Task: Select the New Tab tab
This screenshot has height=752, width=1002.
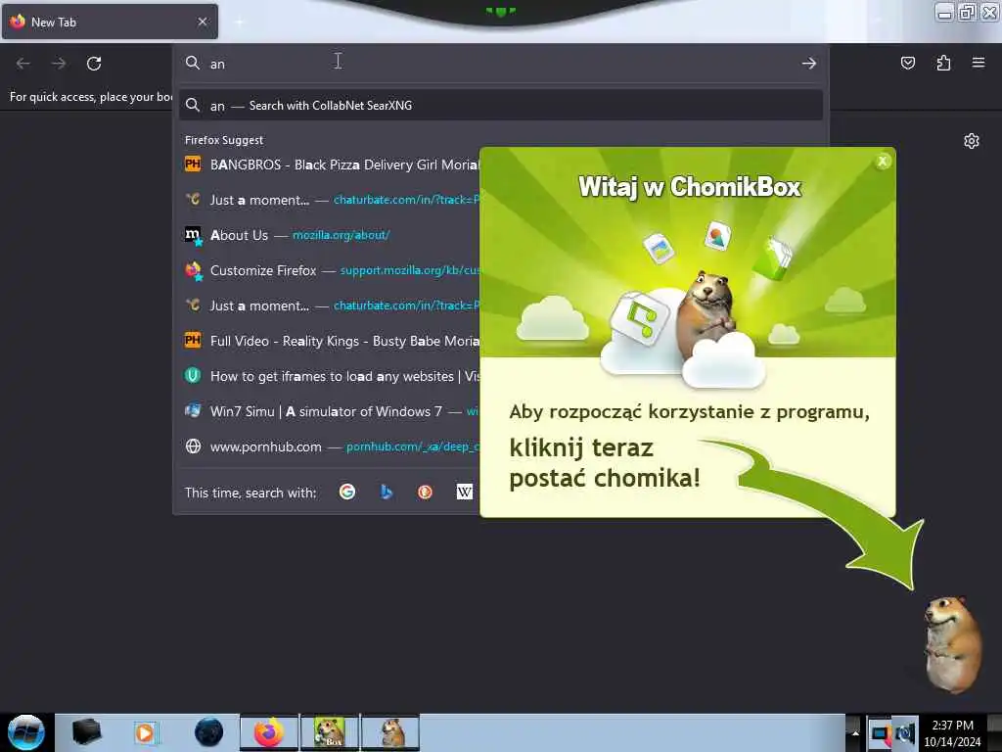Action: click(x=110, y=22)
